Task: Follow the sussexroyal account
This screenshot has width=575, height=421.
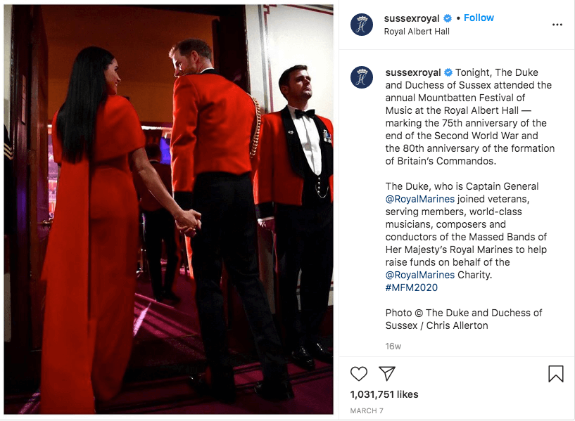Action: tap(479, 18)
